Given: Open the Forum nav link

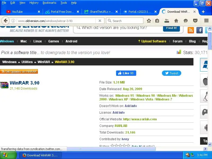Looking at the screenshot, I should pyautogui.click(x=178, y=41).
